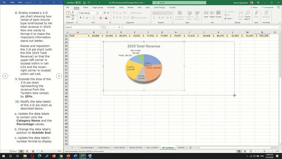Switch to Page Break Preview in status bar

click(x=251, y=151)
